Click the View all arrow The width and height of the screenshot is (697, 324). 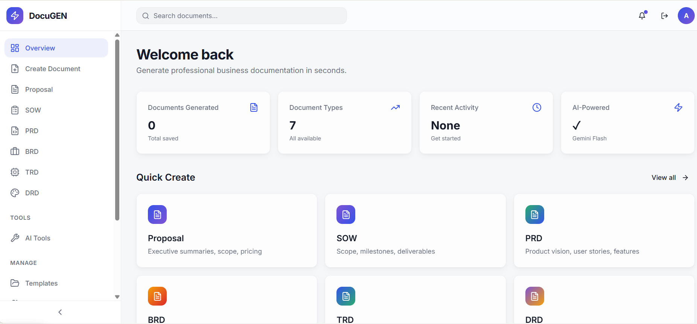point(685,178)
